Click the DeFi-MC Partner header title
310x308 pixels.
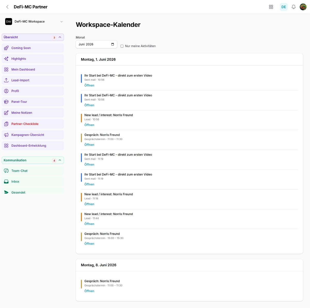[x=30, y=7]
